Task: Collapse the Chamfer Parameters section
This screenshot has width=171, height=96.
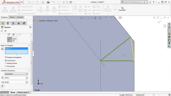Action: (29, 71)
